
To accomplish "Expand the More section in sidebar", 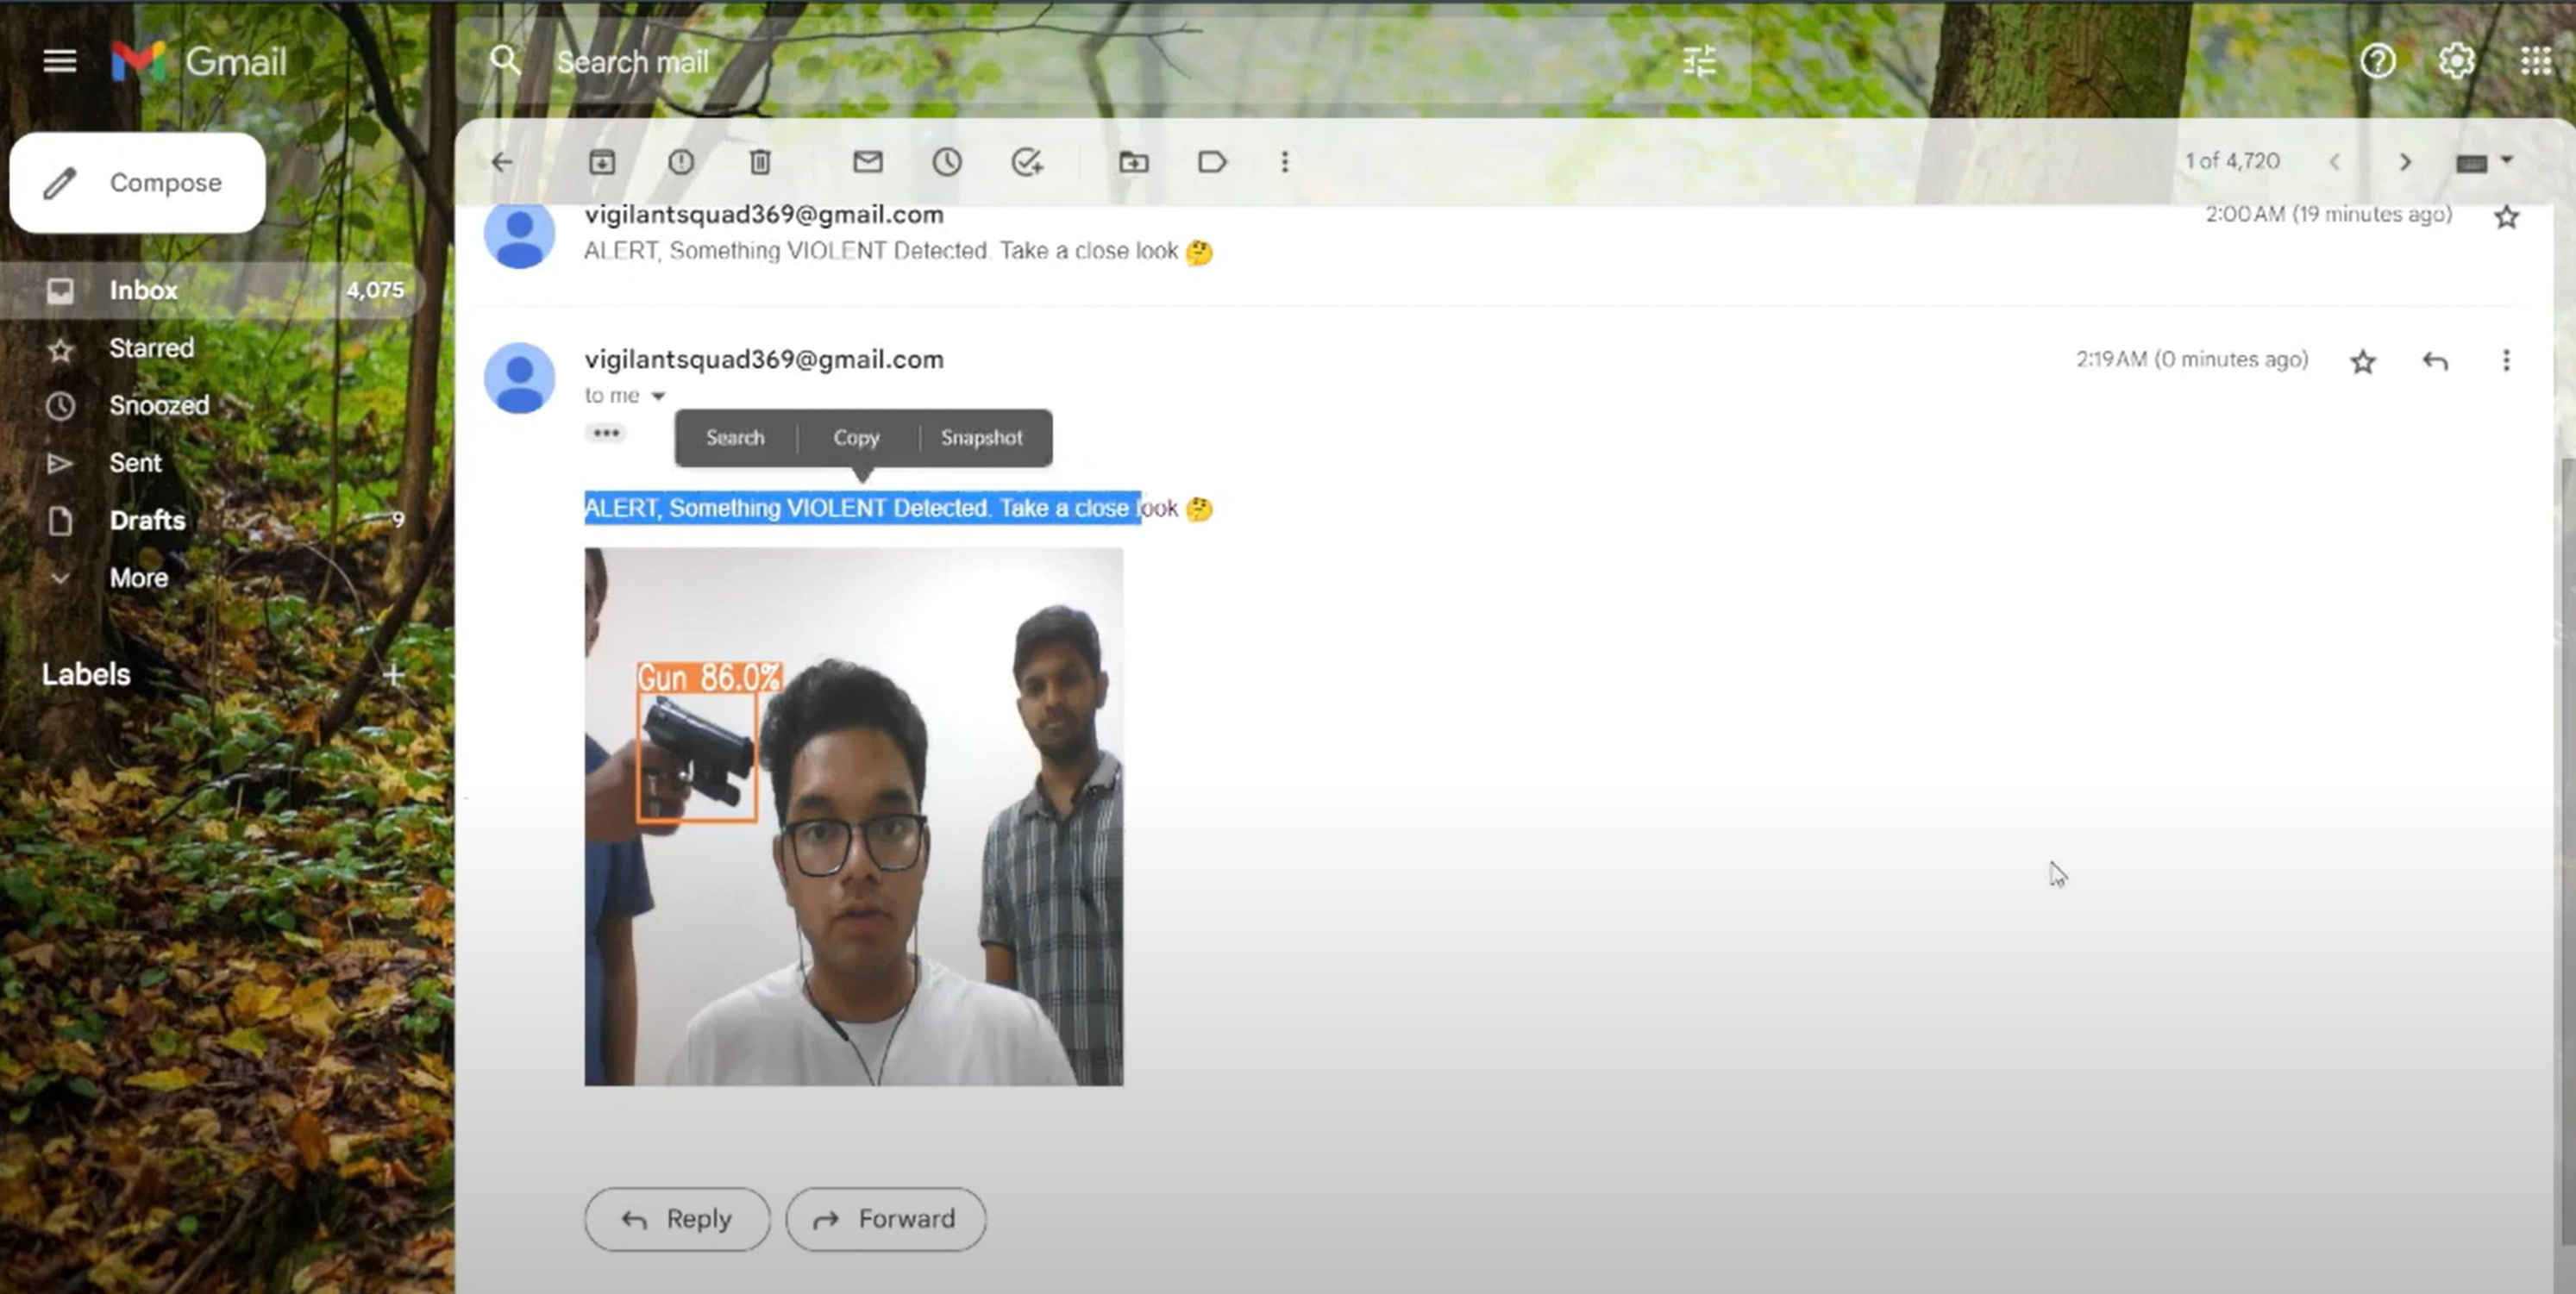I will click(x=138, y=578).
